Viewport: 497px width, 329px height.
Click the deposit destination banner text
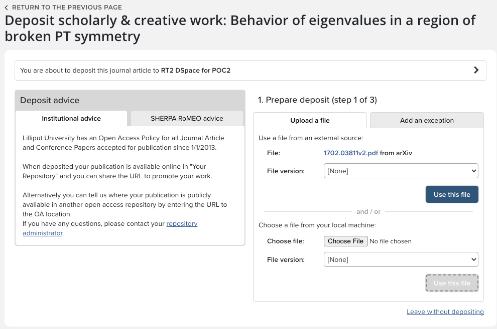[125, 71]
